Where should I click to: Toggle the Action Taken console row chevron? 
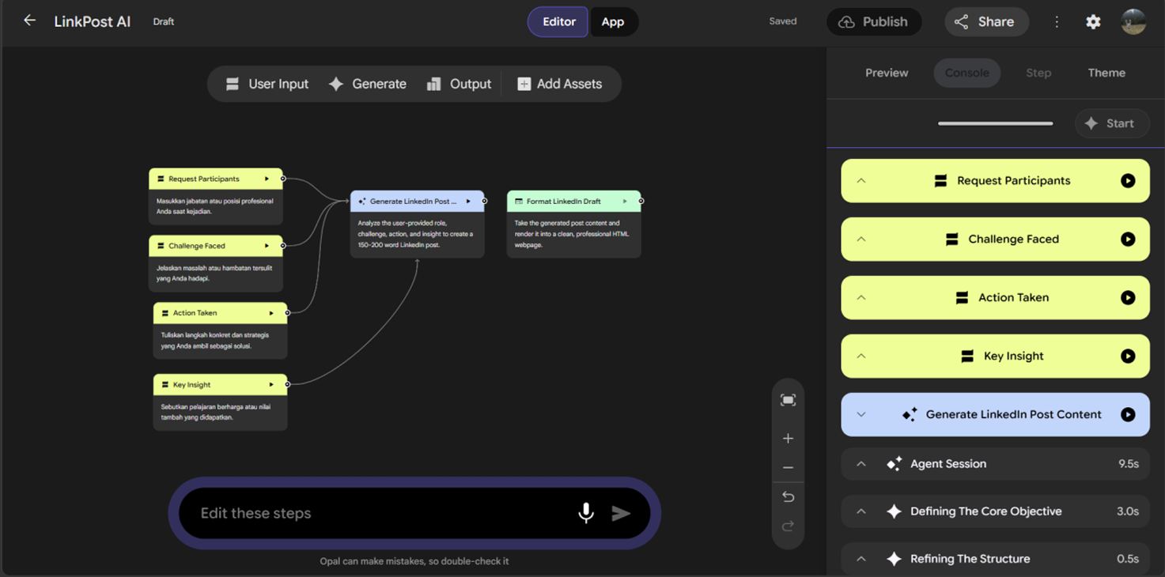pyautogui.click(x=861, y=298)
